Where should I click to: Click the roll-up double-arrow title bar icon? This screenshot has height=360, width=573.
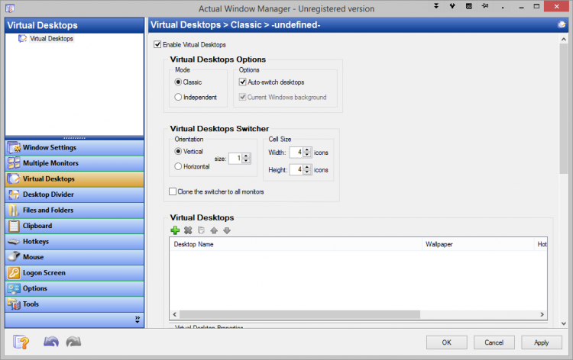[436, 6]
